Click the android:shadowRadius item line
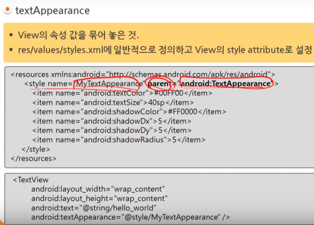This screenshot has height=225, width=314. [119, 140]
